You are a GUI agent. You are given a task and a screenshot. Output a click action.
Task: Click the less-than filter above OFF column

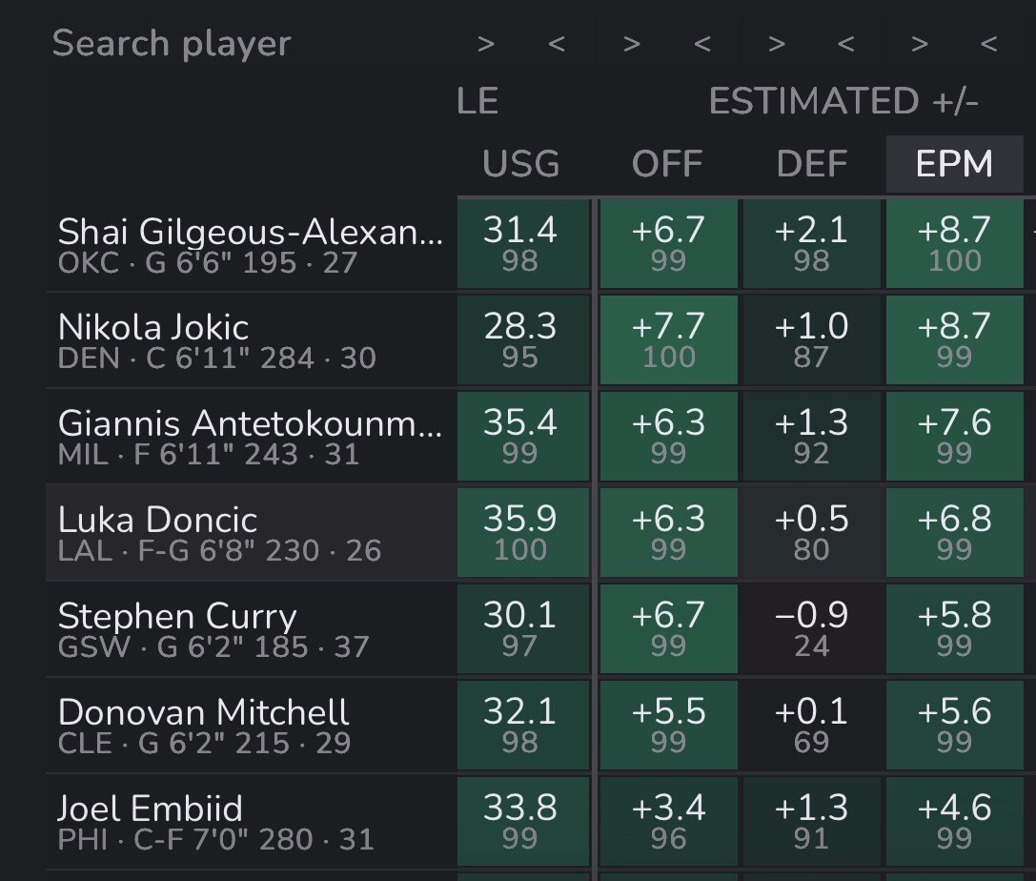click(x=702, y=43)
